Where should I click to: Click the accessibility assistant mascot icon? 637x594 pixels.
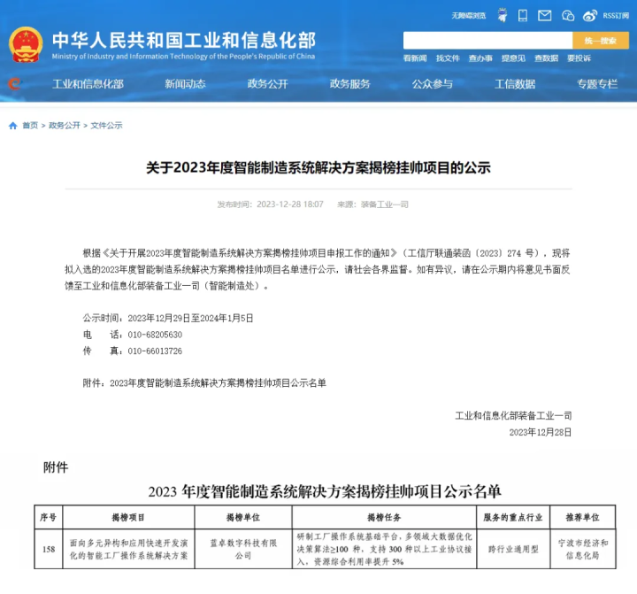click(502, 15)
